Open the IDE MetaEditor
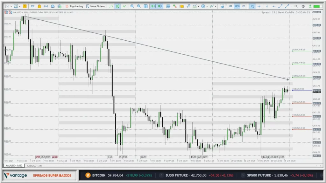This screenshot has height=183, width=326. [32, 6]
